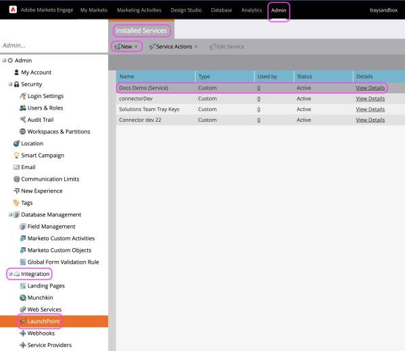The width and height of the screenshot is (405, 351).
Task: Open Design Studio in top navigation
Action: (x=185, y=11)
